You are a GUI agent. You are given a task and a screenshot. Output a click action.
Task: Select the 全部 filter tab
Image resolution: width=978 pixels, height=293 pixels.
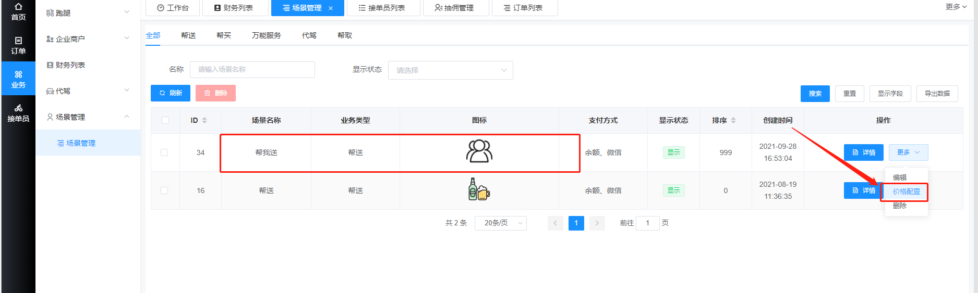[x=153, y=35]
